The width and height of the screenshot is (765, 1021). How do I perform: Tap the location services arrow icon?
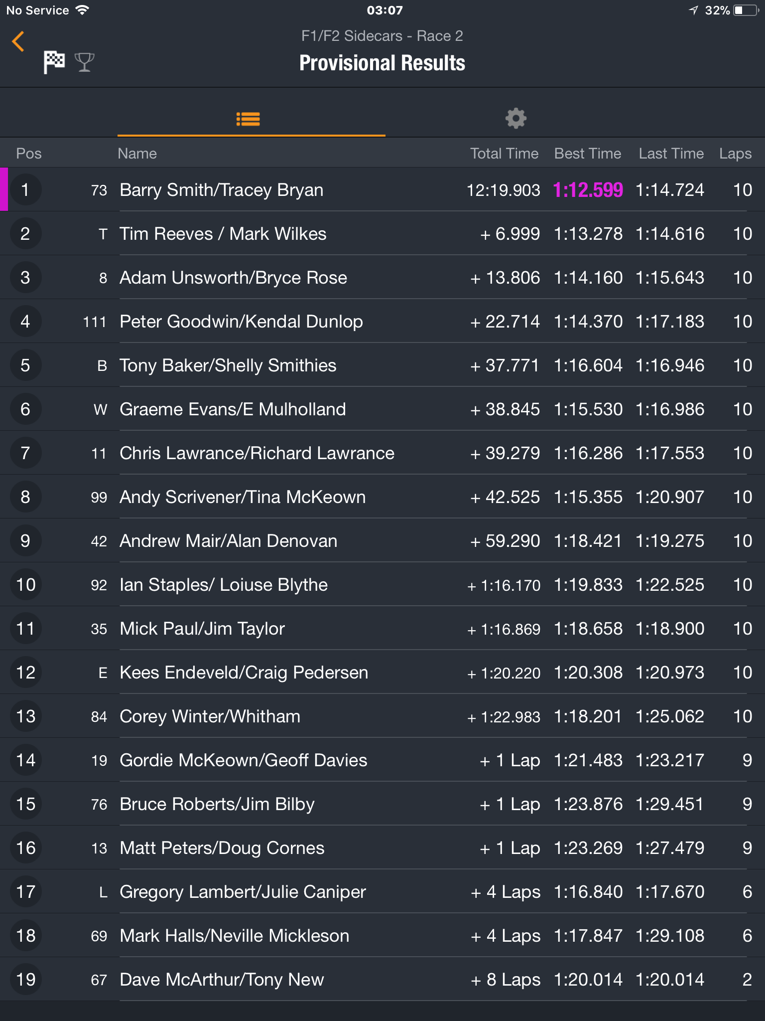(x=693, y=10)
